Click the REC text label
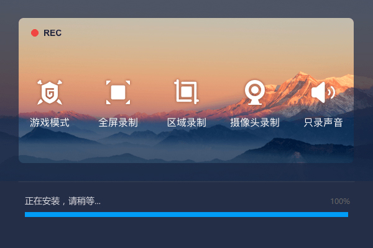This screenshot has width=373, height=248. coord(52,33)
